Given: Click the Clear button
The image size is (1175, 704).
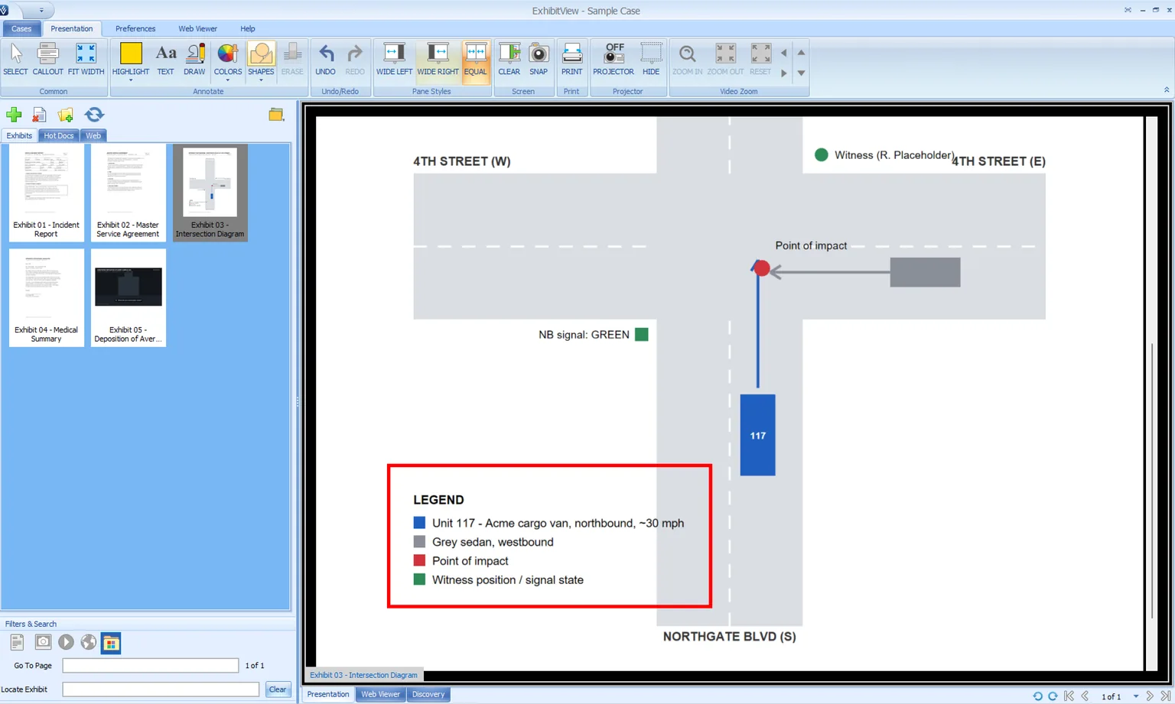Looking at the screenshot, I should [278, 689].
